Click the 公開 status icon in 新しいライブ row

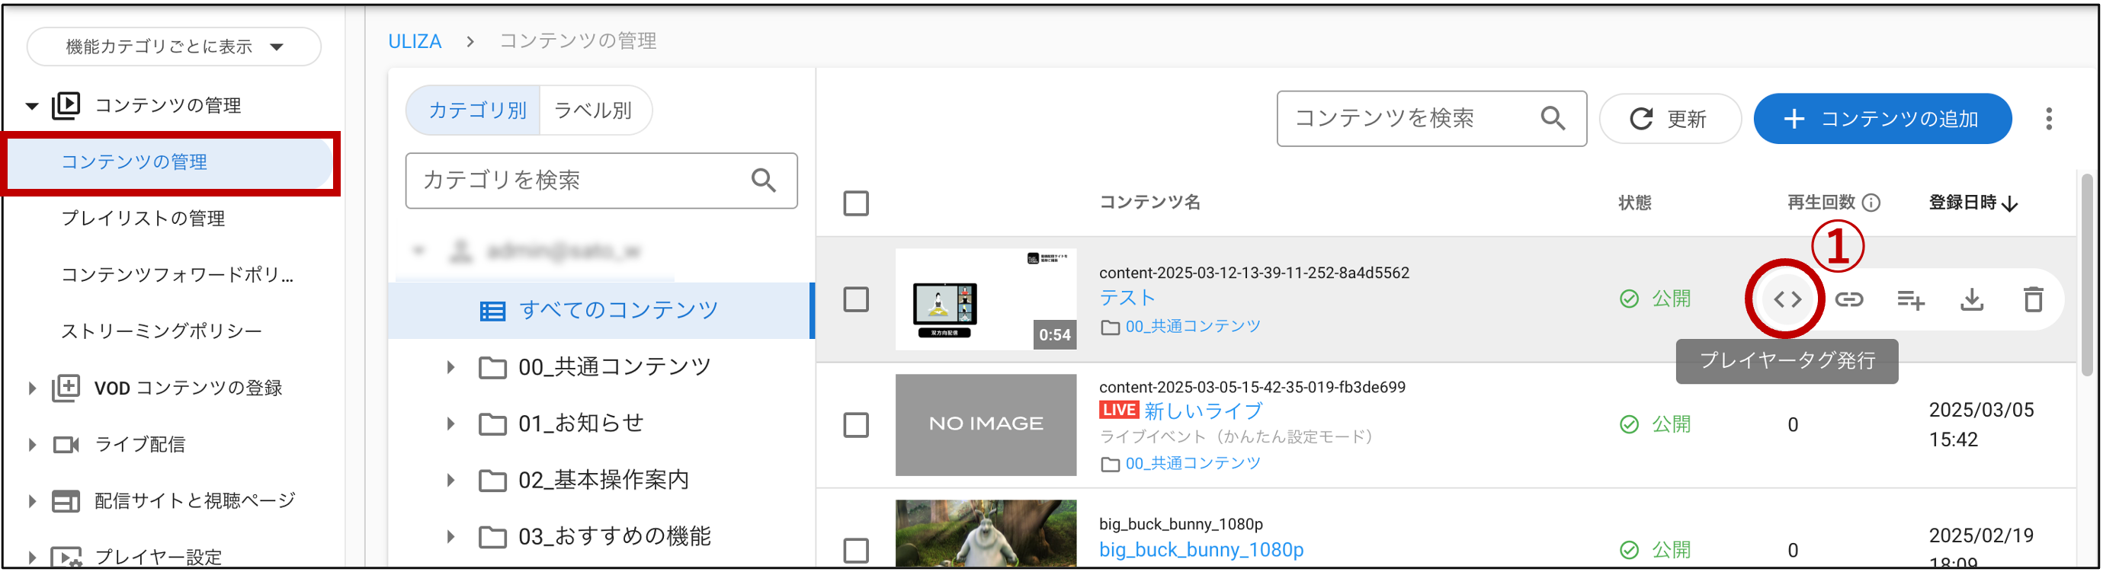[1629, 424]
